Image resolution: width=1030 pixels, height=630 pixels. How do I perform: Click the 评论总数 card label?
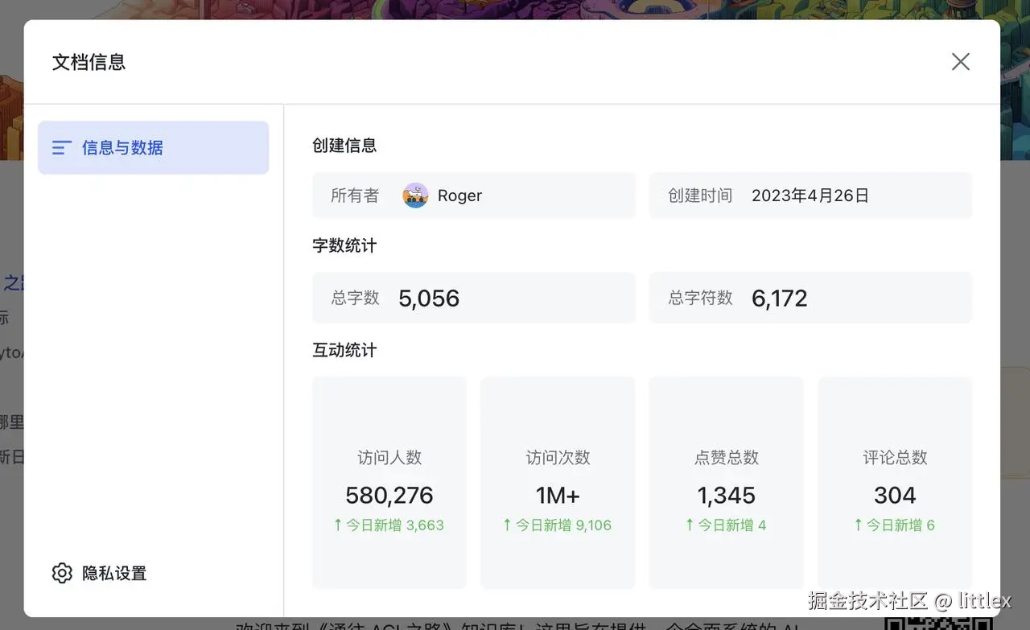pyautogui.click(x=895, y=458)
